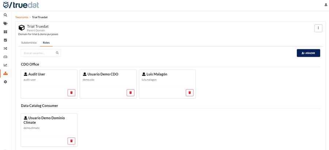
Task: Switch to the Subdominios tab
Action: (29, 43)
